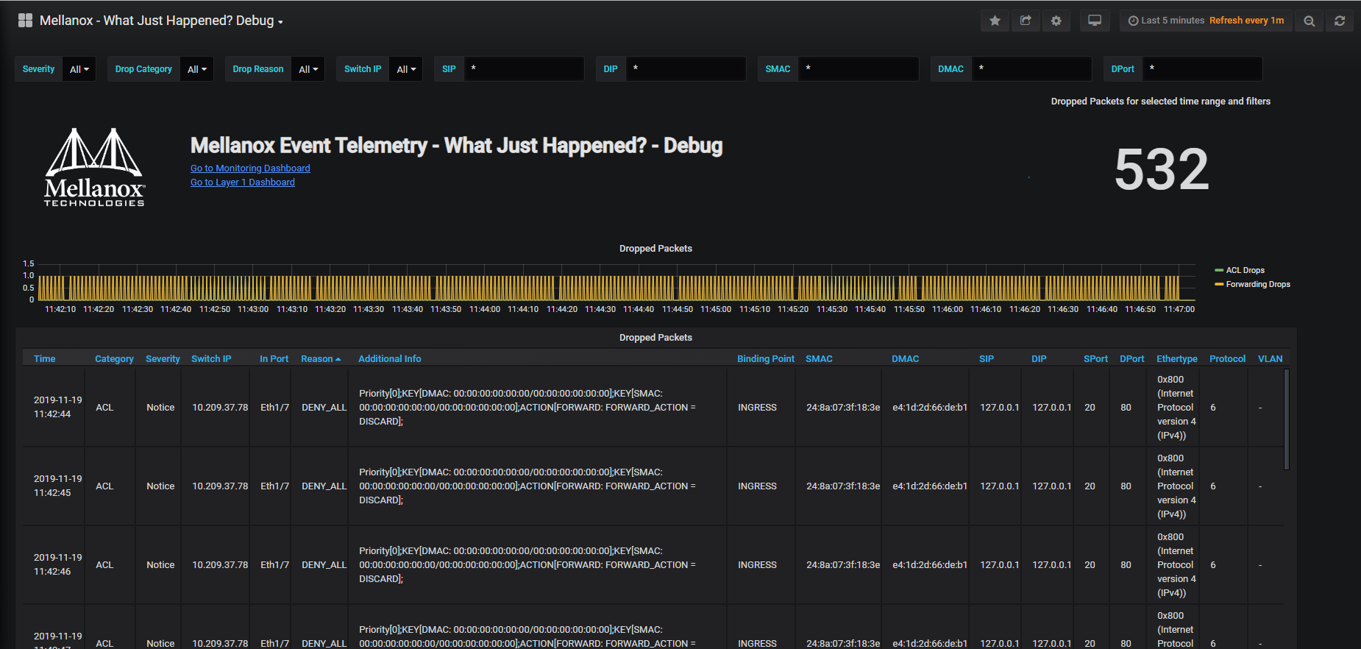Open the dashboard title dropdown
Screen dimensions: 1361x649
click(x=161, y=21)
